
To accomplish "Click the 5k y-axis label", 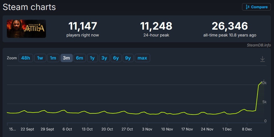I will pos(264,102).
